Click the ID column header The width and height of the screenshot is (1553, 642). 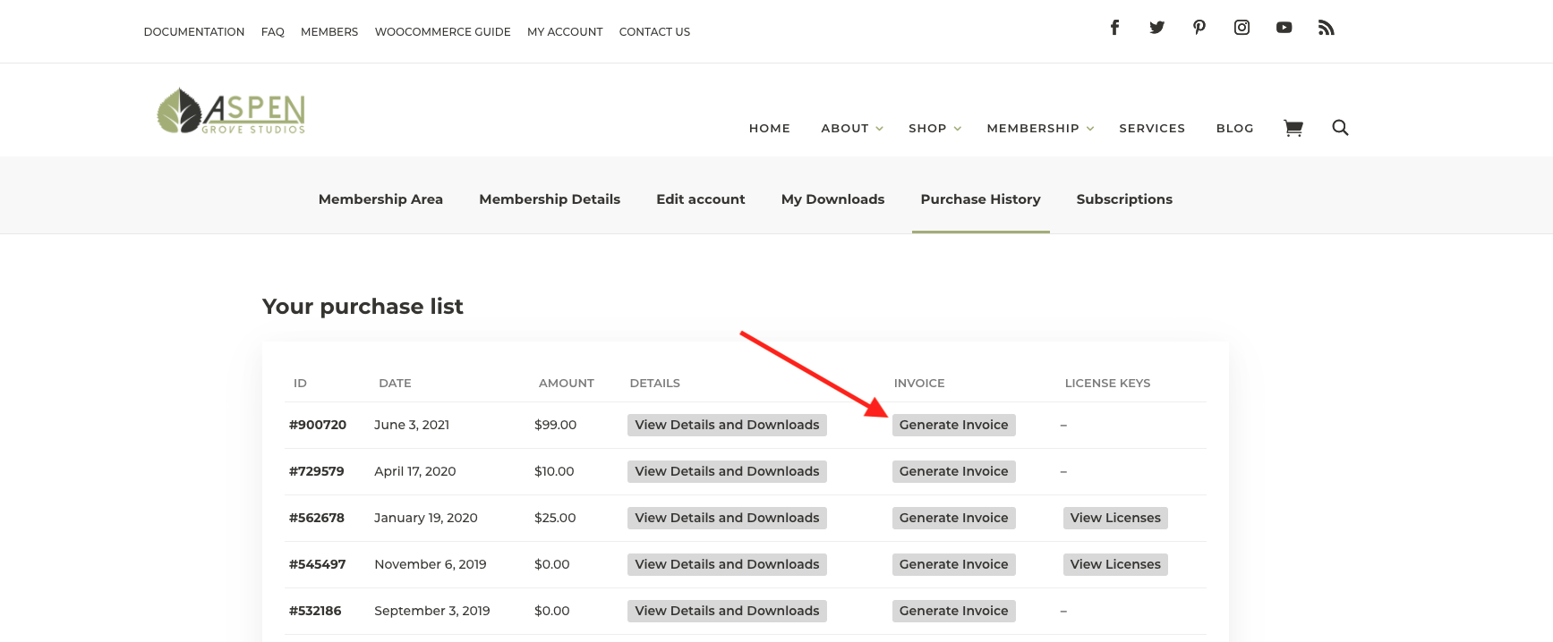coord(300,383)
